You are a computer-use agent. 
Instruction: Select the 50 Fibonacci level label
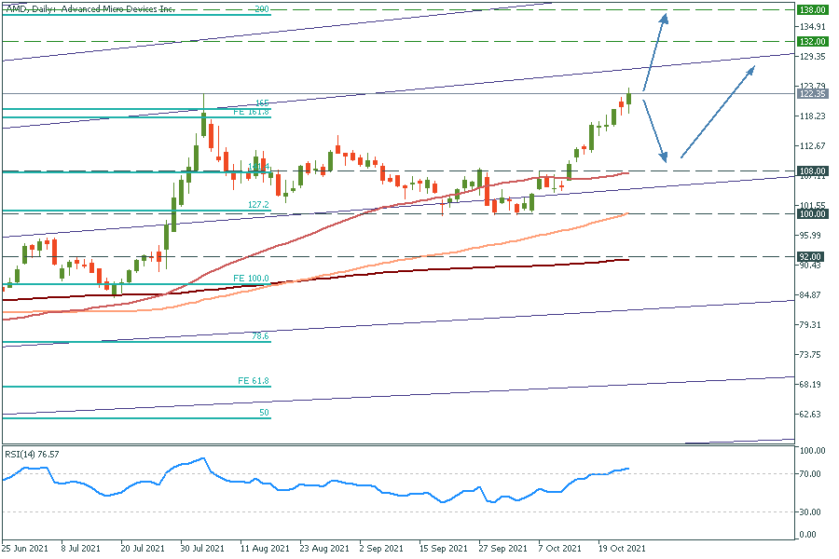pyautogui.click(x=263, y=412)
